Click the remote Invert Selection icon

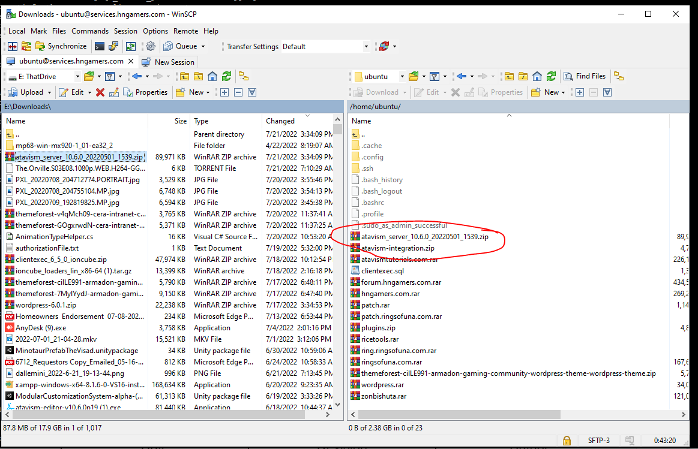(607, 92)
